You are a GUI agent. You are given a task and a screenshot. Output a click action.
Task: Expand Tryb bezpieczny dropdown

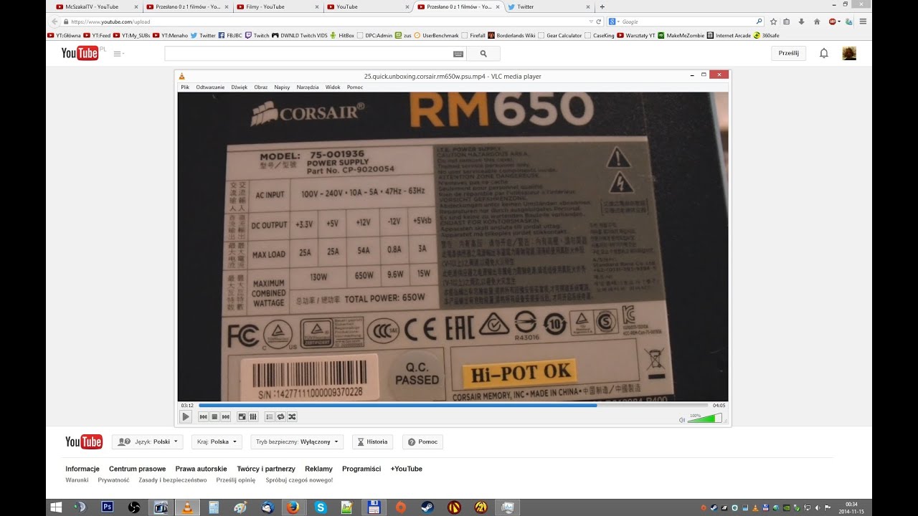click(297, 442)
